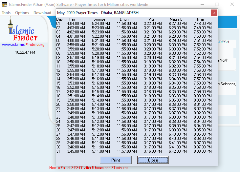The image size is (240, 172).
Task: Click the day 20 row number
Action: tap(58, 105)
